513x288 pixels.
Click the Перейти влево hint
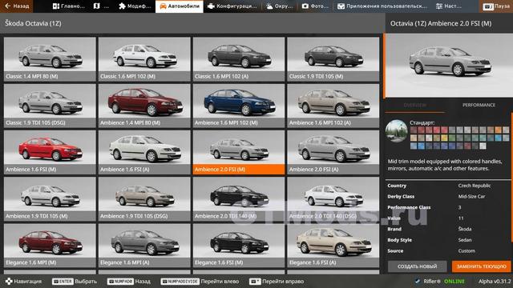(x=200, y=281)
